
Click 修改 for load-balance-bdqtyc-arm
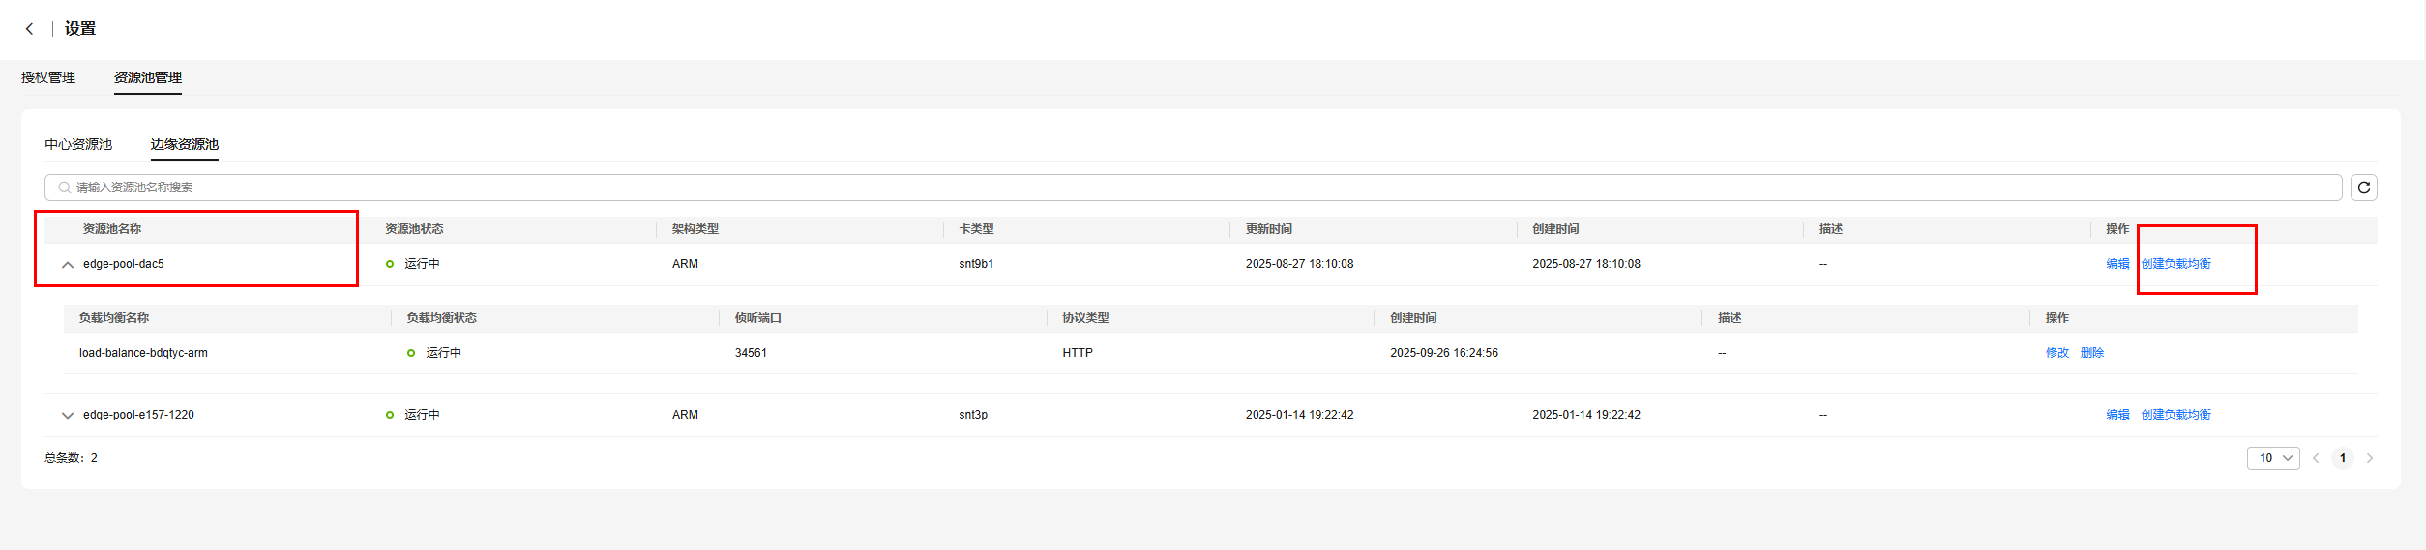coord(2056,353)
